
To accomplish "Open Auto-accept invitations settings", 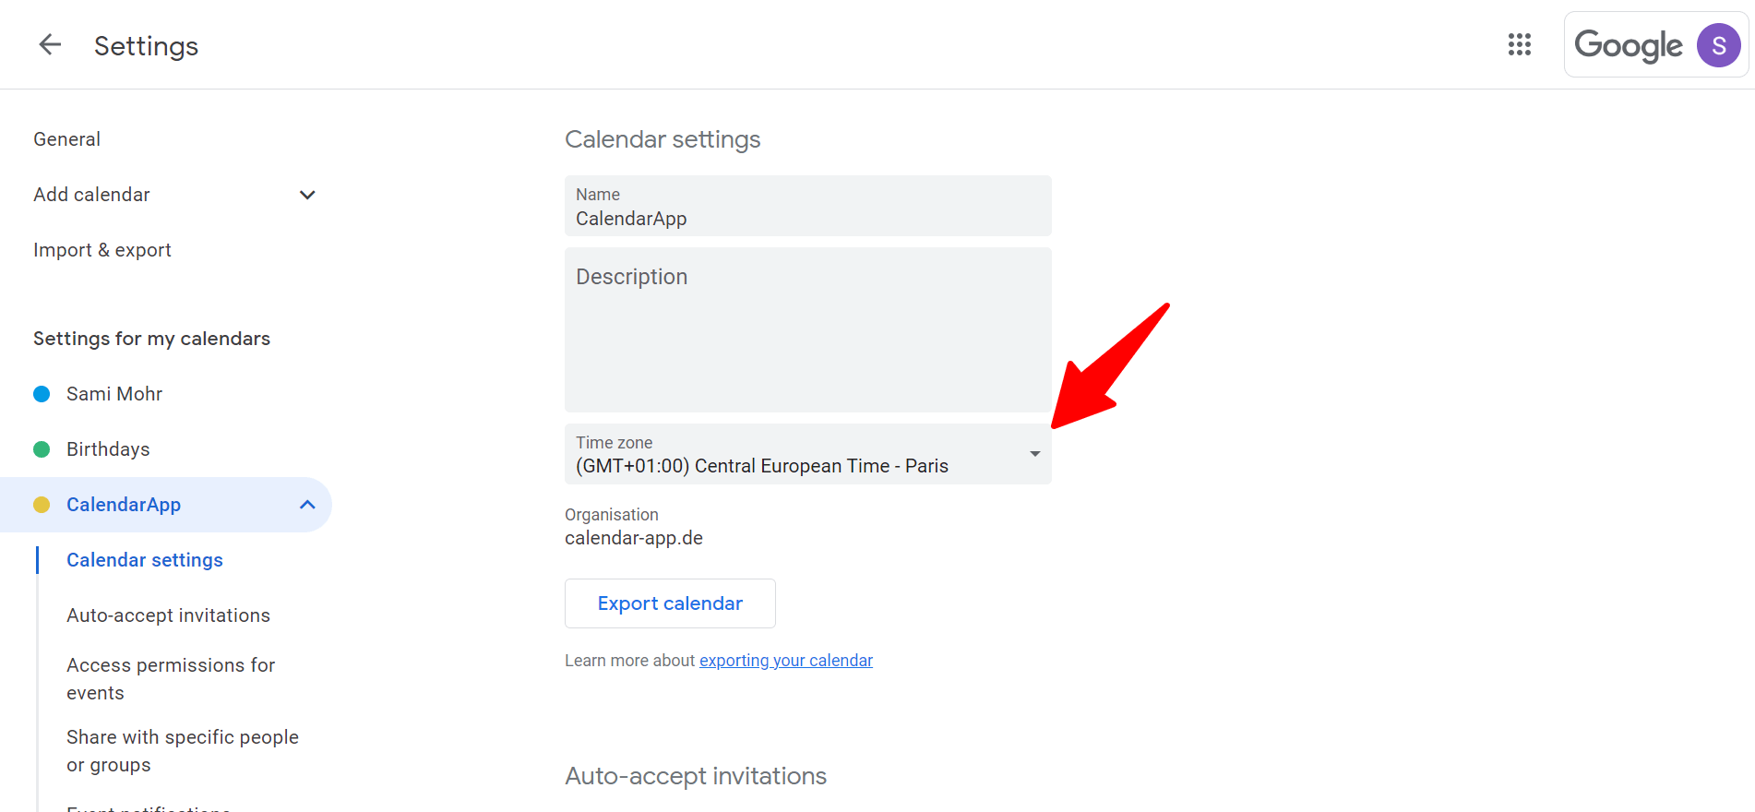I will point(168,615).
